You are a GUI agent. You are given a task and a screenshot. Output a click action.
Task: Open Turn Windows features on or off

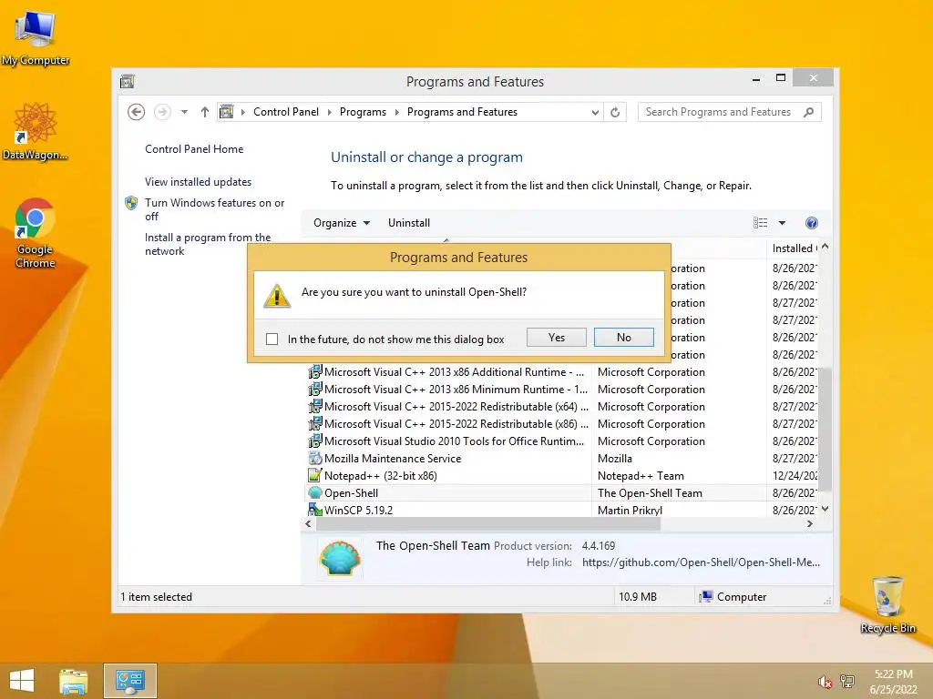(x=215, y=209)
